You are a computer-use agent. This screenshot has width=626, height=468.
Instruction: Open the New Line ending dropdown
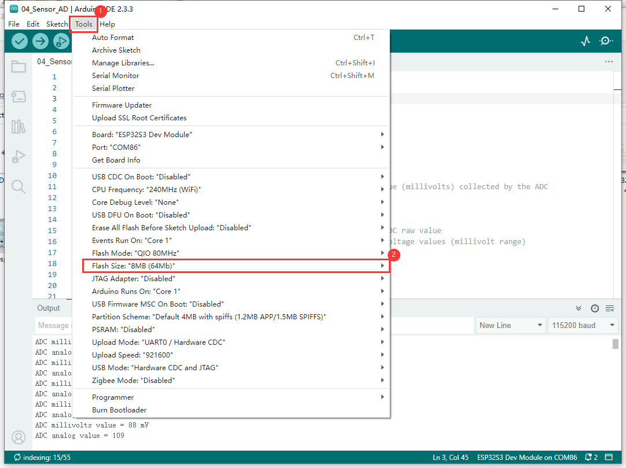[x=511, y=325]
